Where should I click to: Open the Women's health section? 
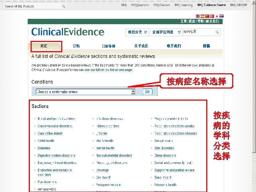click(x=165, y=185)
